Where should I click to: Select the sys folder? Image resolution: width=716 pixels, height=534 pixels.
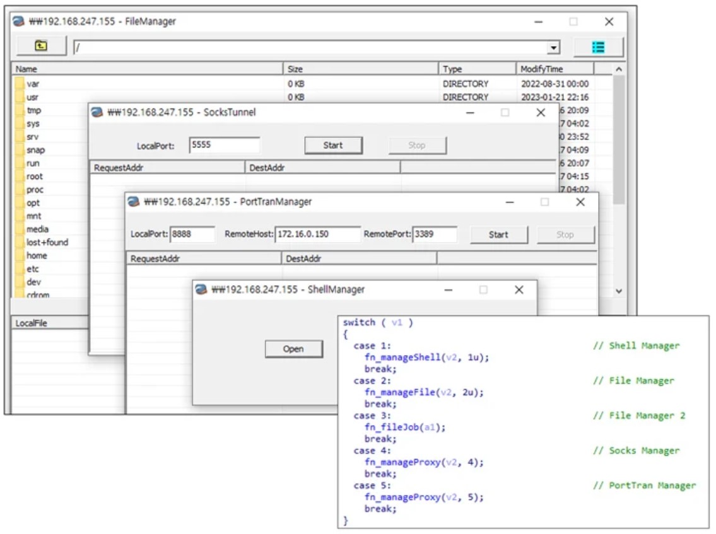(x=33, y=124)
